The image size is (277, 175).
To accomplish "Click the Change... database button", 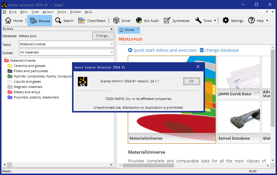I will coord(103,36).
